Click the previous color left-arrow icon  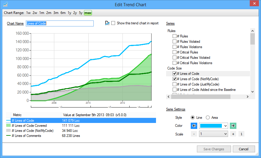click(194, 126)
